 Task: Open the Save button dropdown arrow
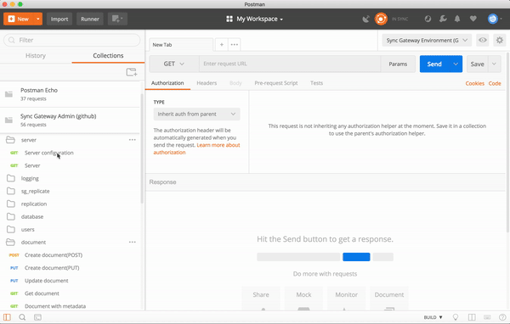(494, 64)
